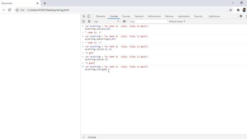Select the bottom drawer Console tab

pos(92,137)
